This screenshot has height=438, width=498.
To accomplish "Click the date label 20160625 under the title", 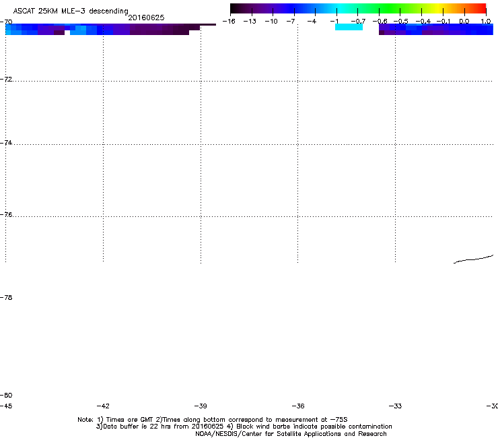I will [x=146, y=18].
